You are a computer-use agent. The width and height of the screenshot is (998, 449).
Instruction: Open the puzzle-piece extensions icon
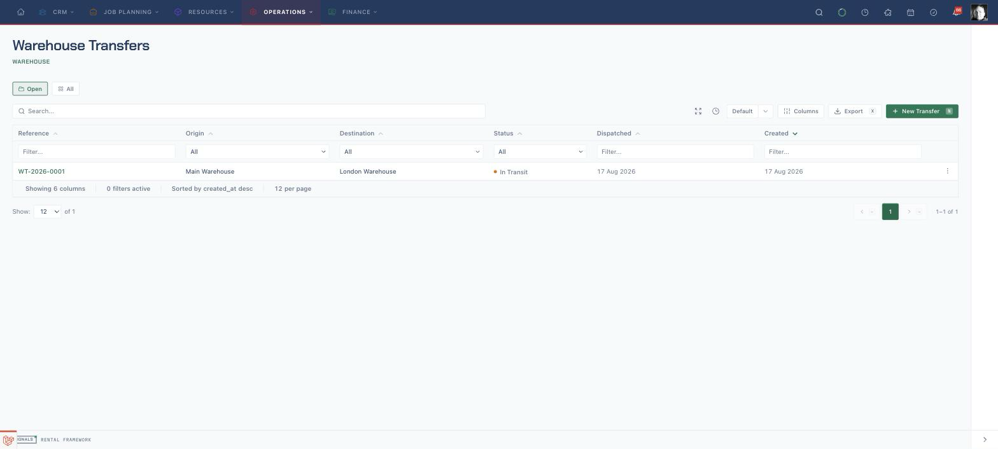888,12
